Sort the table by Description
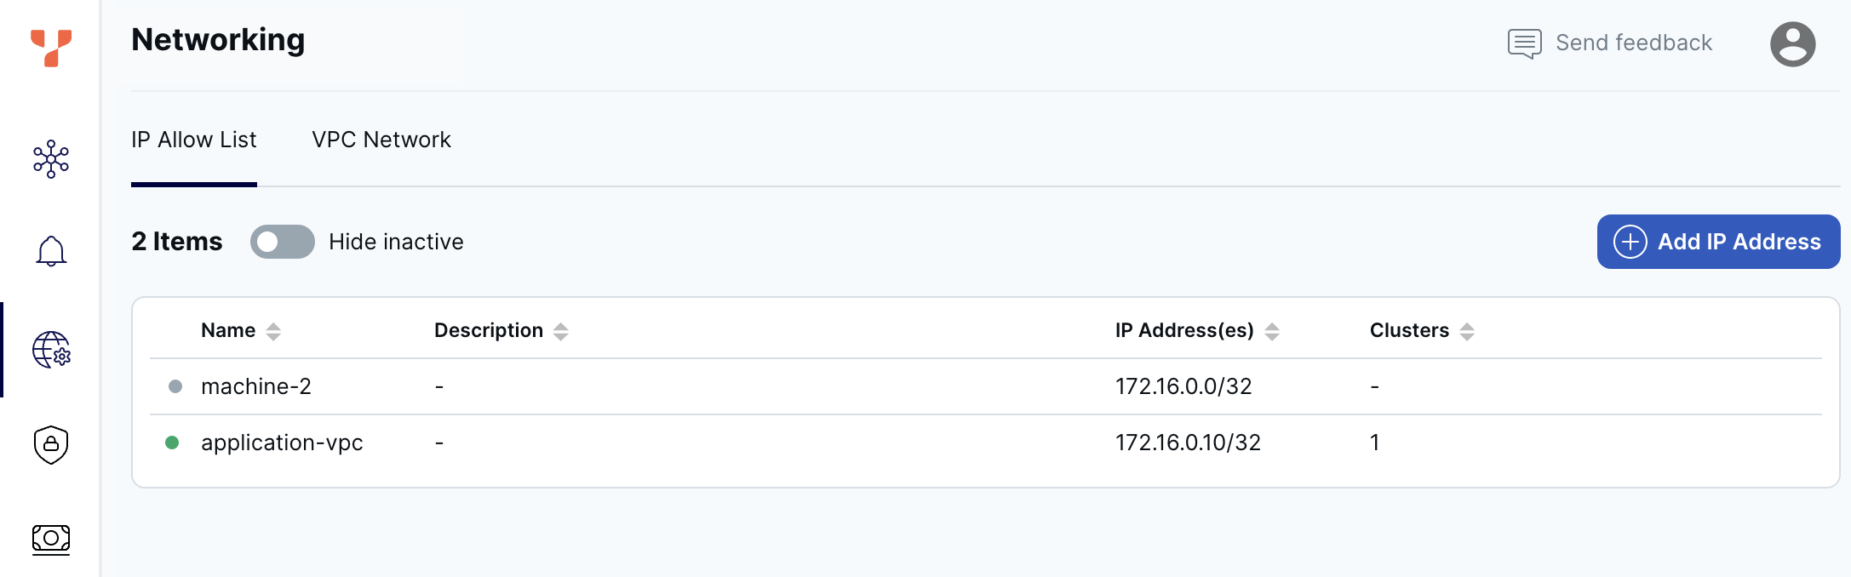1851x577 pixels. 561,330
